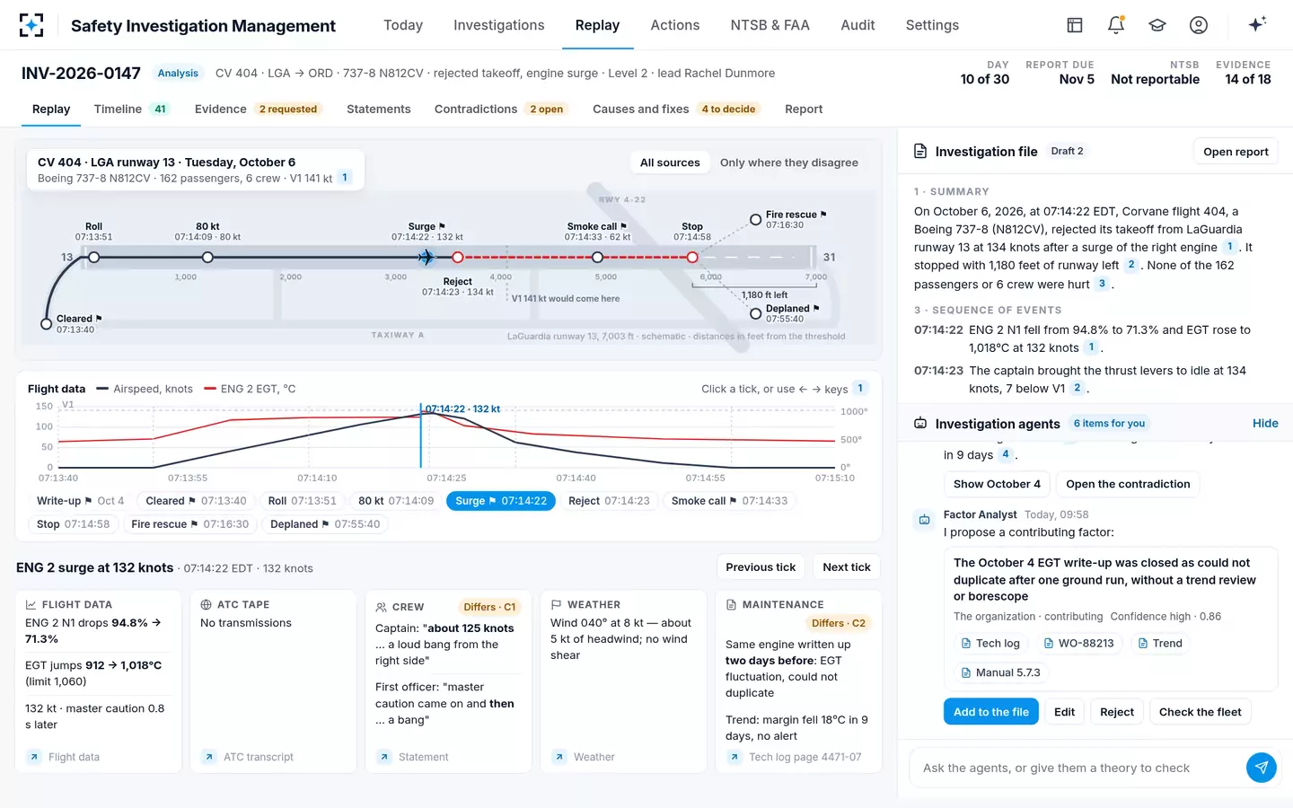Open the user profile icon
1293x808 pixels.
pos(1199,25)
